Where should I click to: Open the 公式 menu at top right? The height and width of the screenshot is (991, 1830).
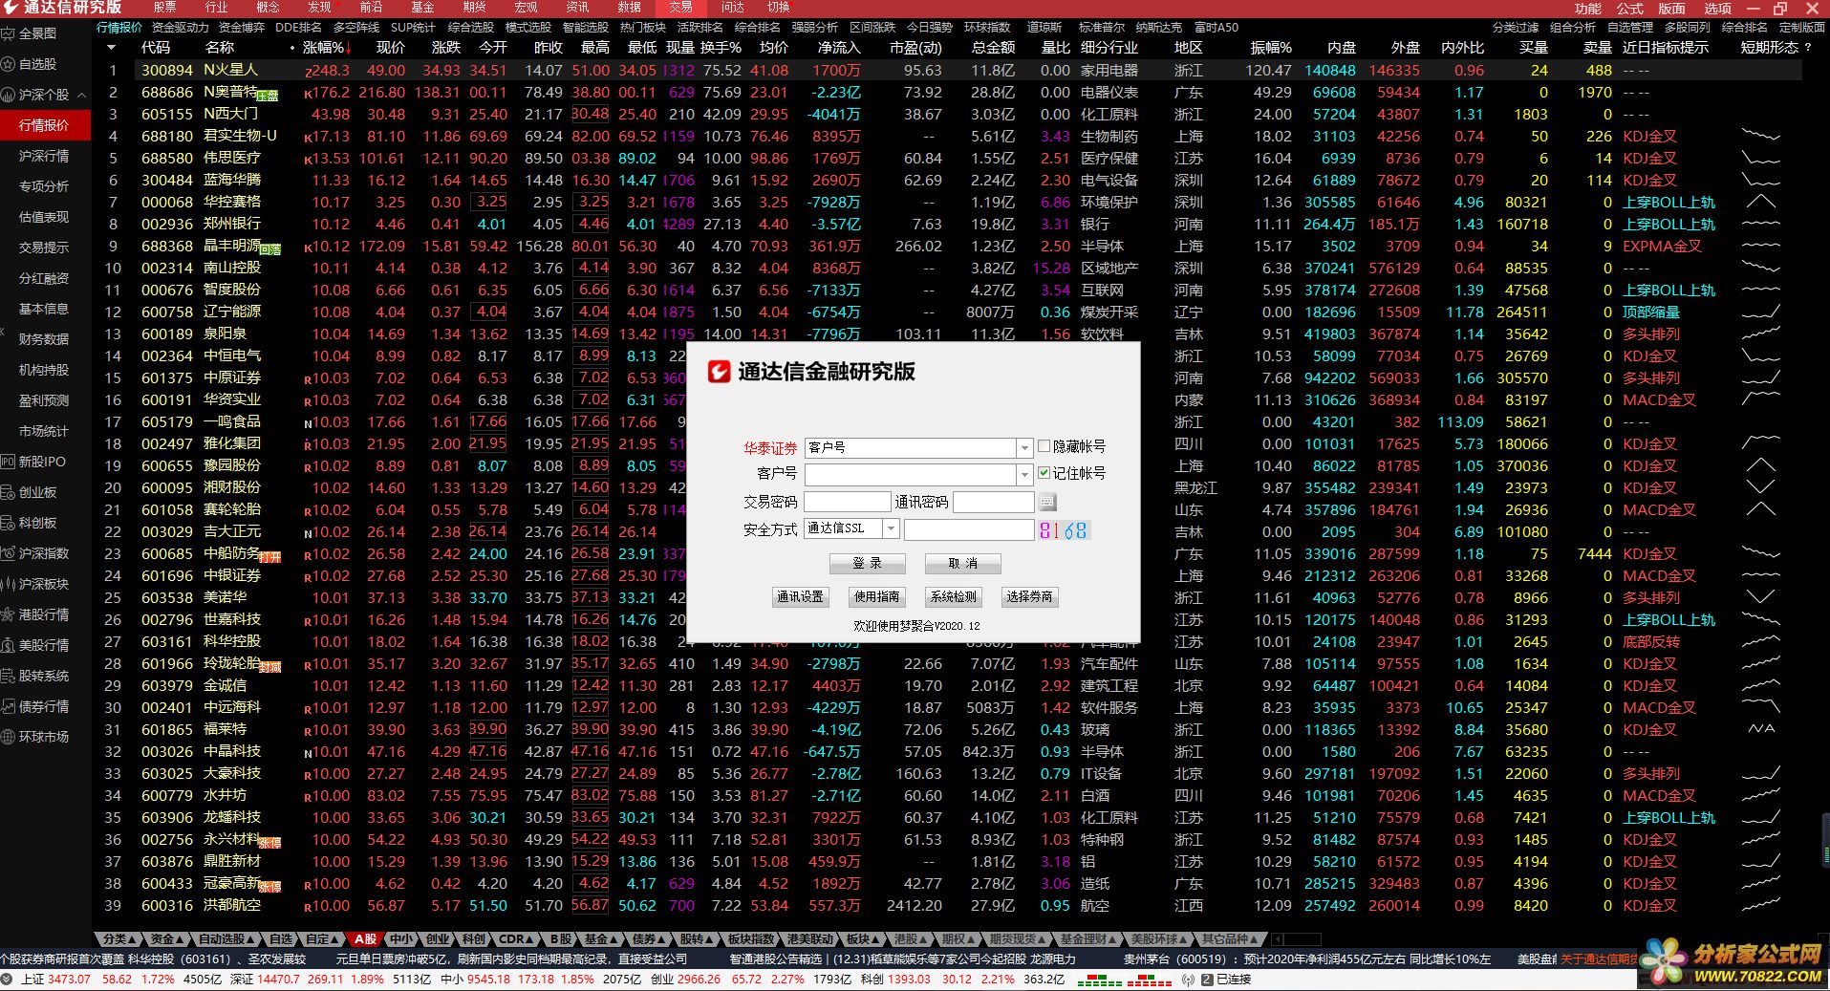[x=1630, y=8]
